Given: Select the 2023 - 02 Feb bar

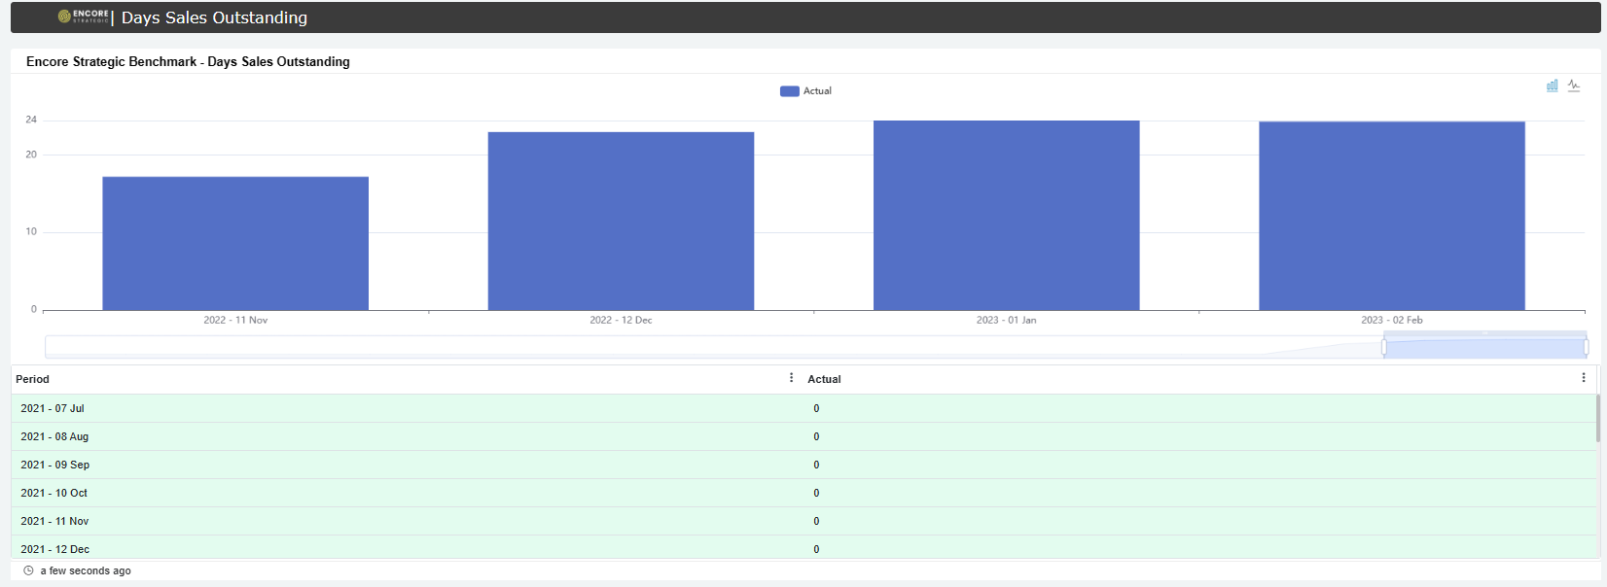Looking at the screenshot, I should pos(1391,216).
